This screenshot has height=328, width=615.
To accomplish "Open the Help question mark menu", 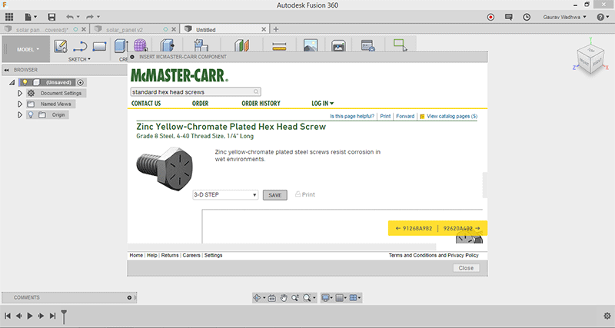I will pyautogui.click(x=603, y=17).
